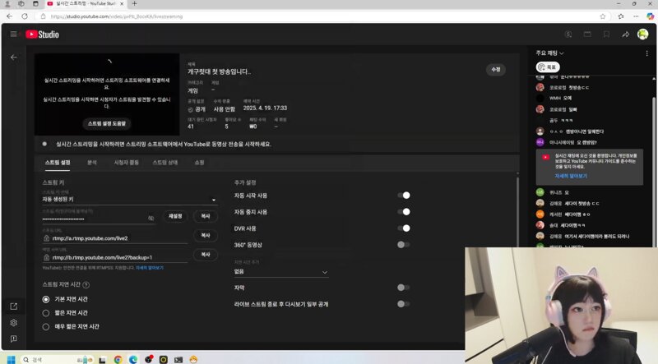Screen dimensions: 658x364
Task: Click the stream title 개구릿대 첫 방송입니다
Action: point(219,71)
